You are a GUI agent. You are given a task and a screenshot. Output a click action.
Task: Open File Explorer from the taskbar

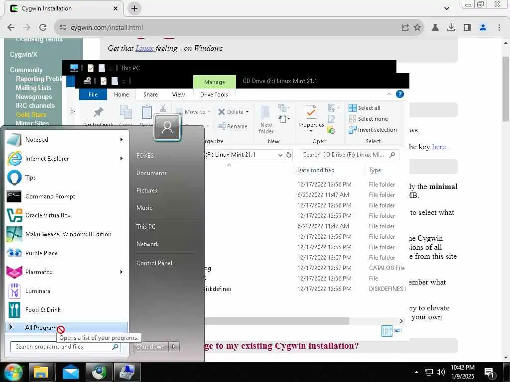coord(41,372)
